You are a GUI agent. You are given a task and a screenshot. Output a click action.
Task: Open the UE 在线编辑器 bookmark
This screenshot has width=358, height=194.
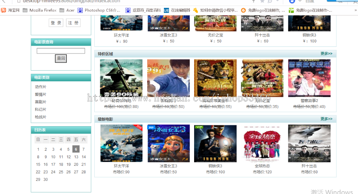(177, 10)
